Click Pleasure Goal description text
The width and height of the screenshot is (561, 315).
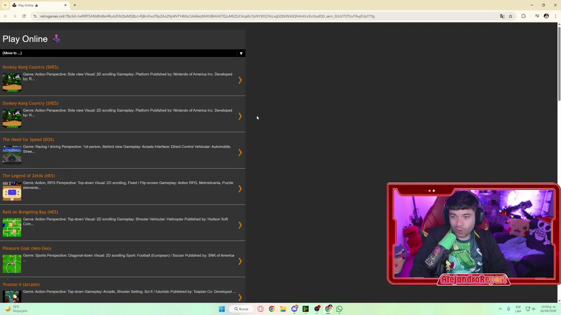coord(128,258)
